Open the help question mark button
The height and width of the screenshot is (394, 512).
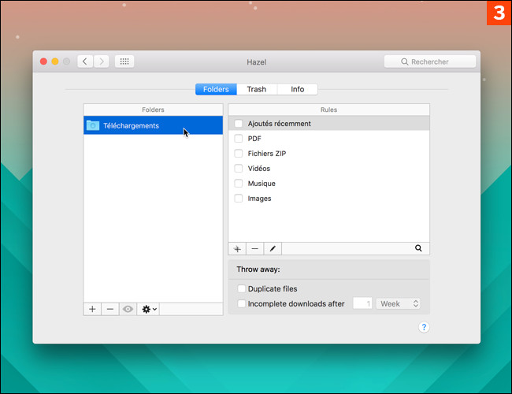point(423,327)
